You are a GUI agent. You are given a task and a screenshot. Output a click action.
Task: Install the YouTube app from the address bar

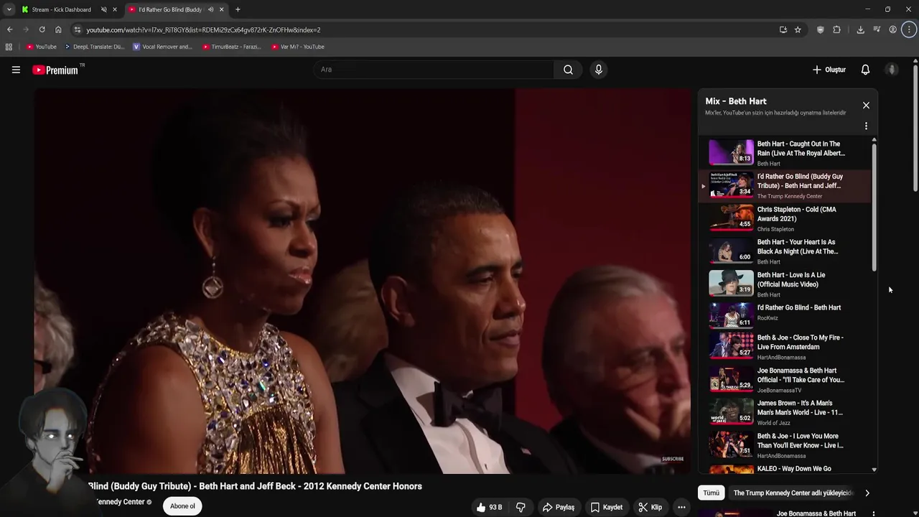(783, 29)
